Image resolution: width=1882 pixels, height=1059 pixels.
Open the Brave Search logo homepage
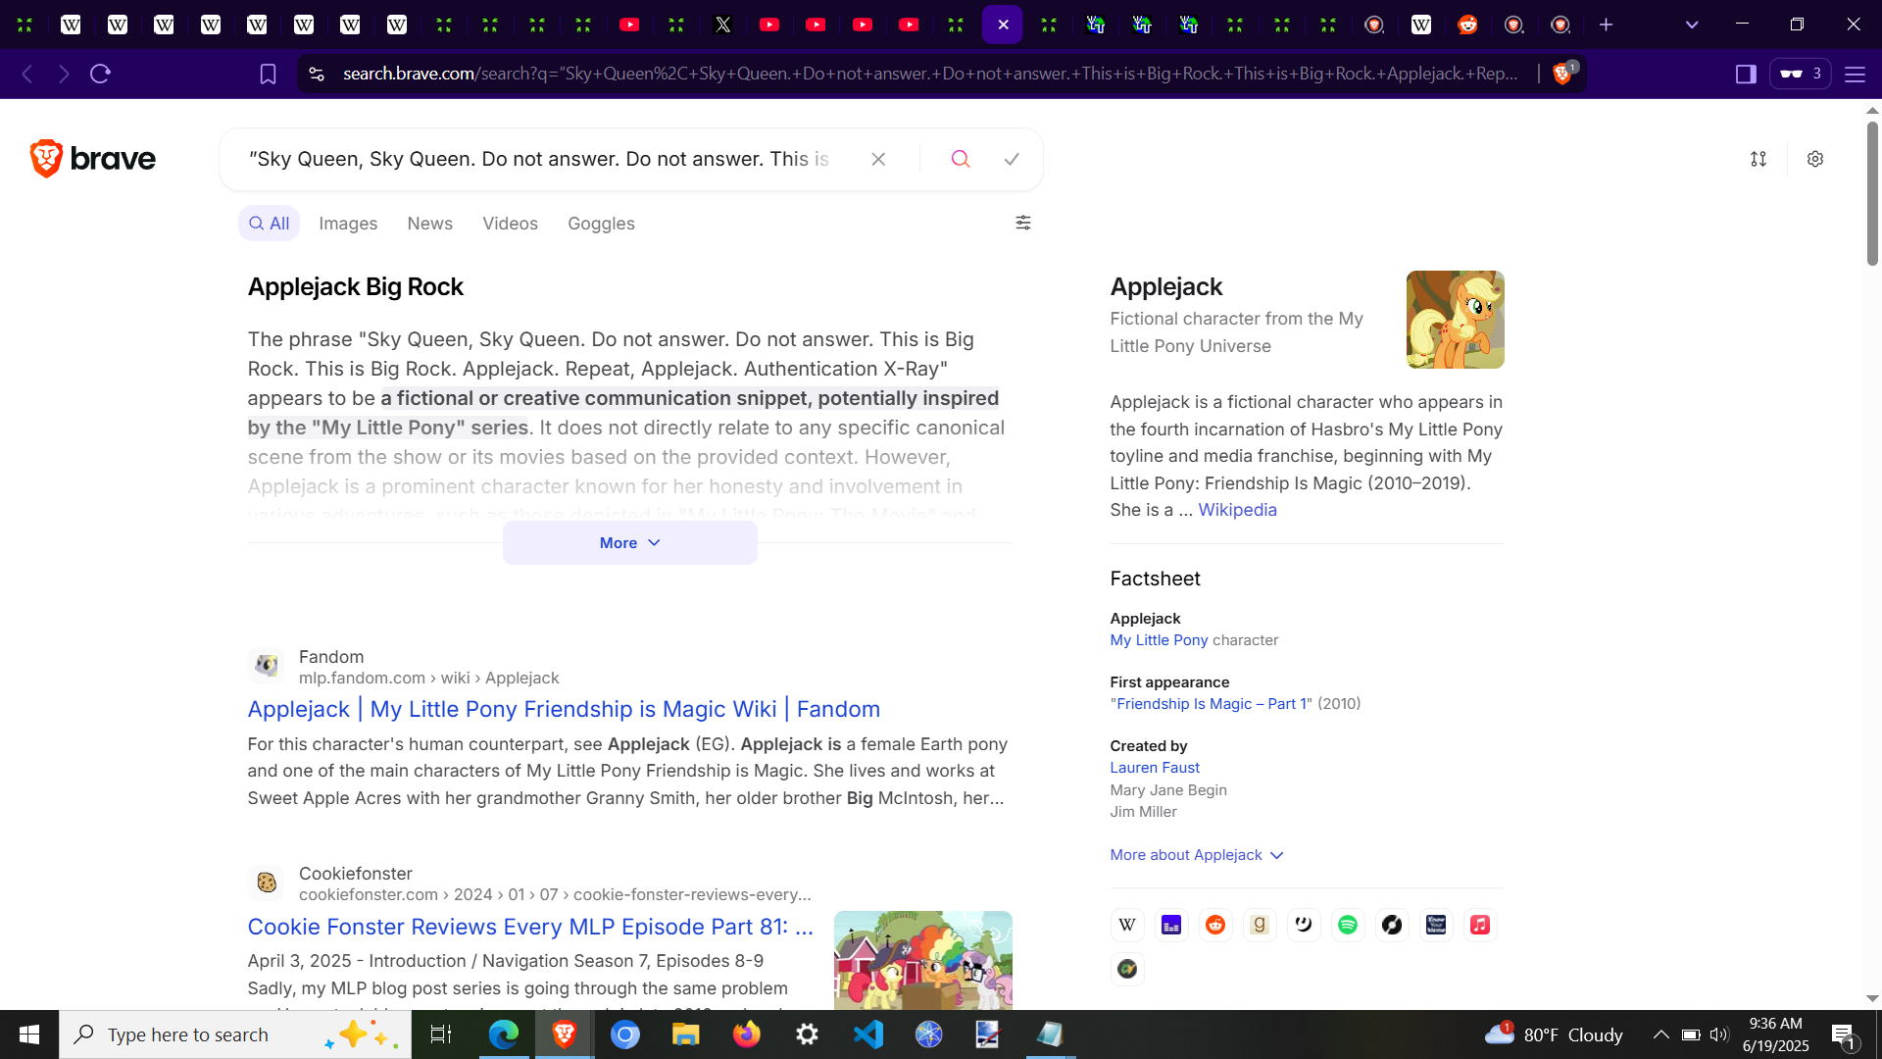pos(93,159)
